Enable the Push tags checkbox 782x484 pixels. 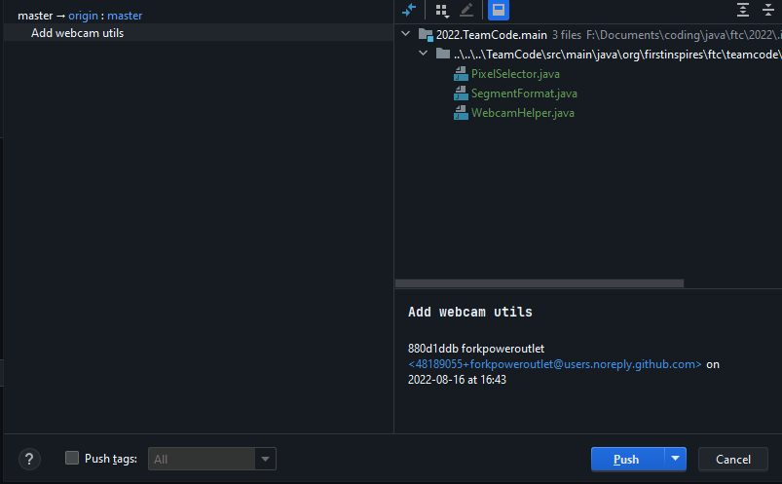[x=72, y=458]
